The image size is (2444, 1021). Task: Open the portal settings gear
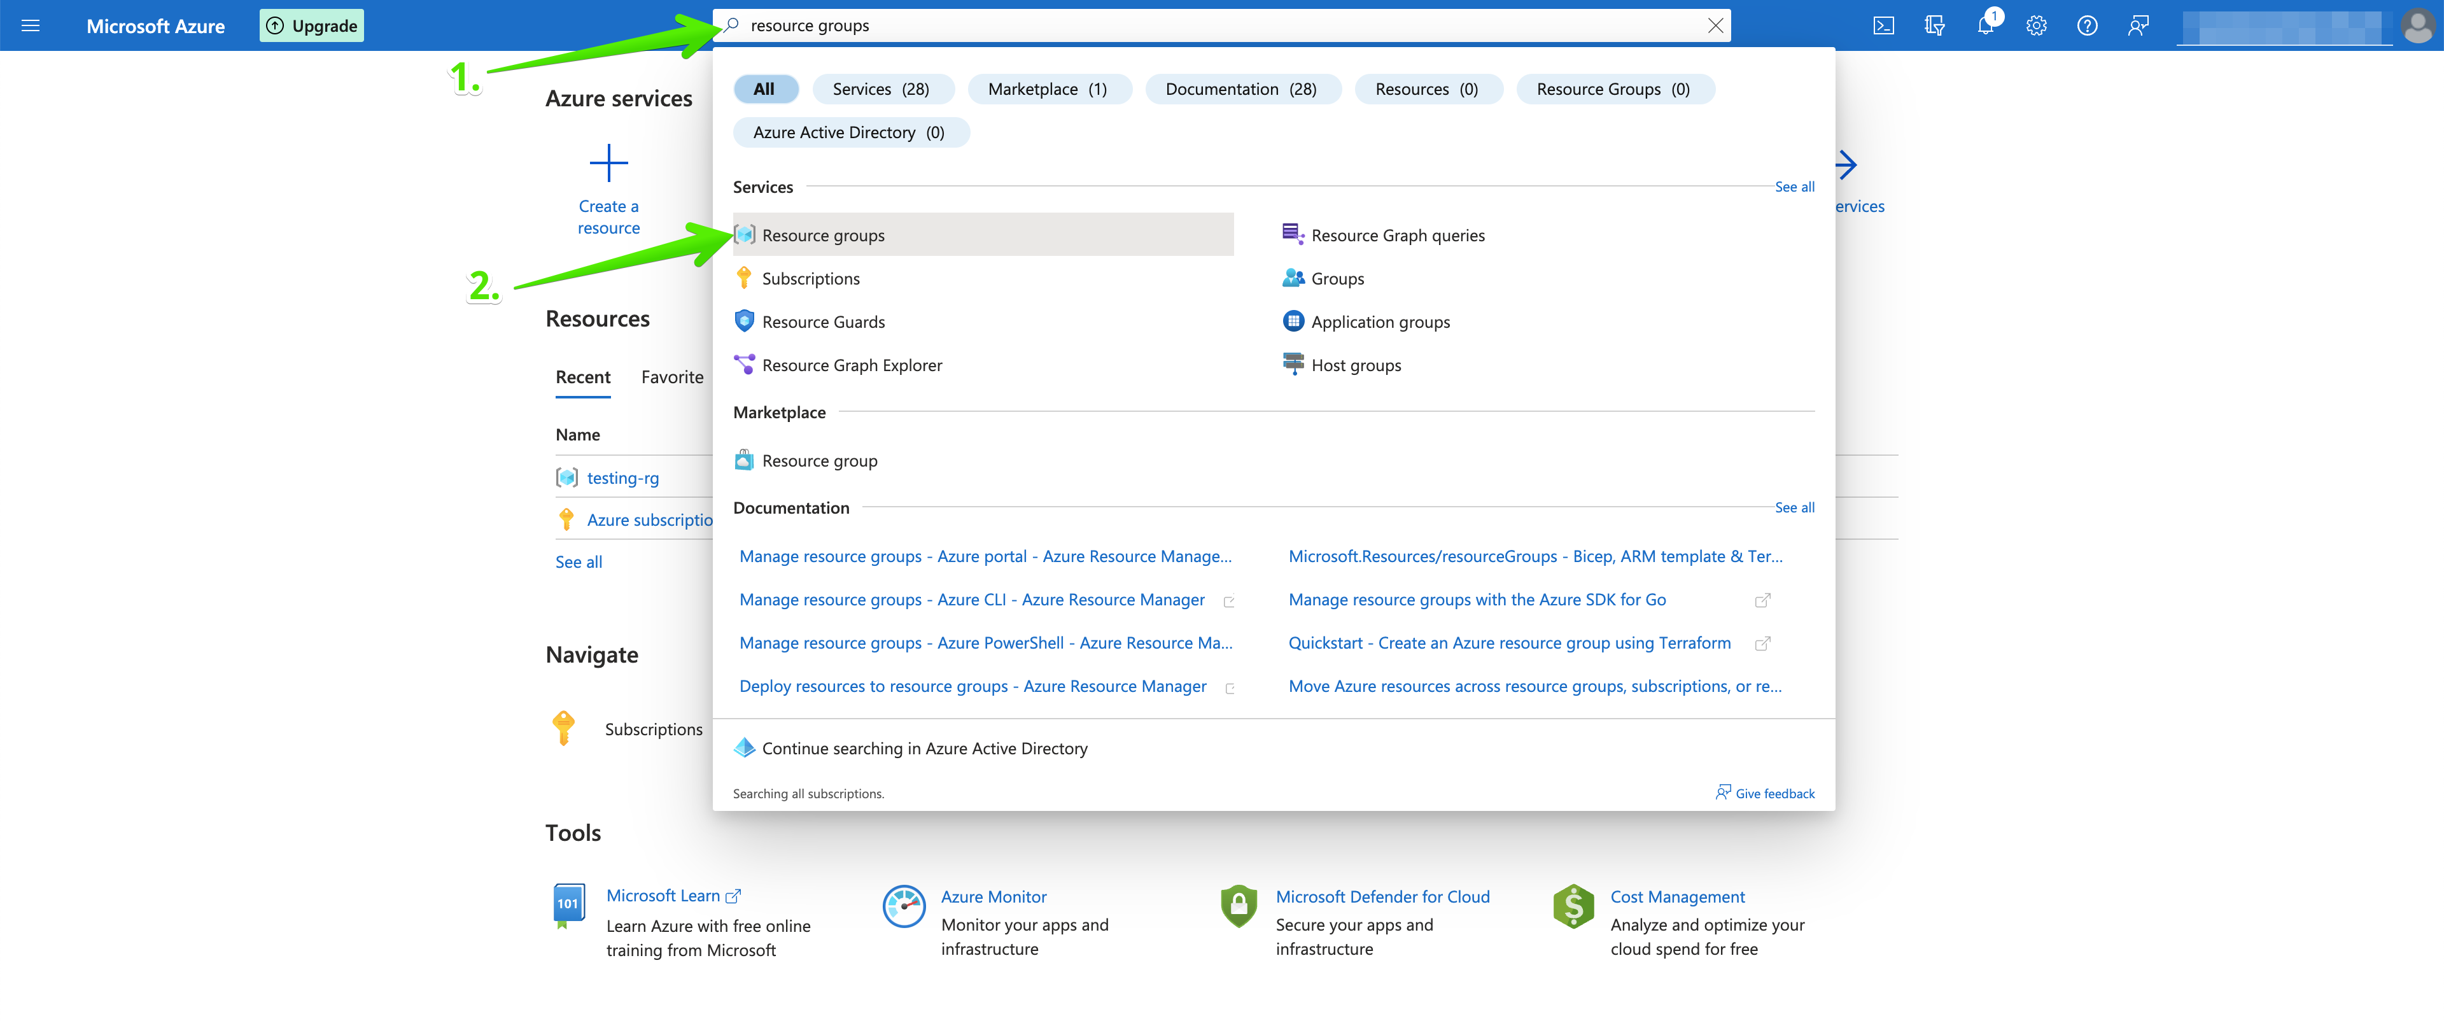coord(2036,25)
